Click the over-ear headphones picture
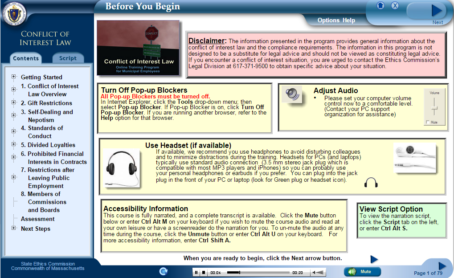Viewport: 454px width, 278px height. coord(121,168)
